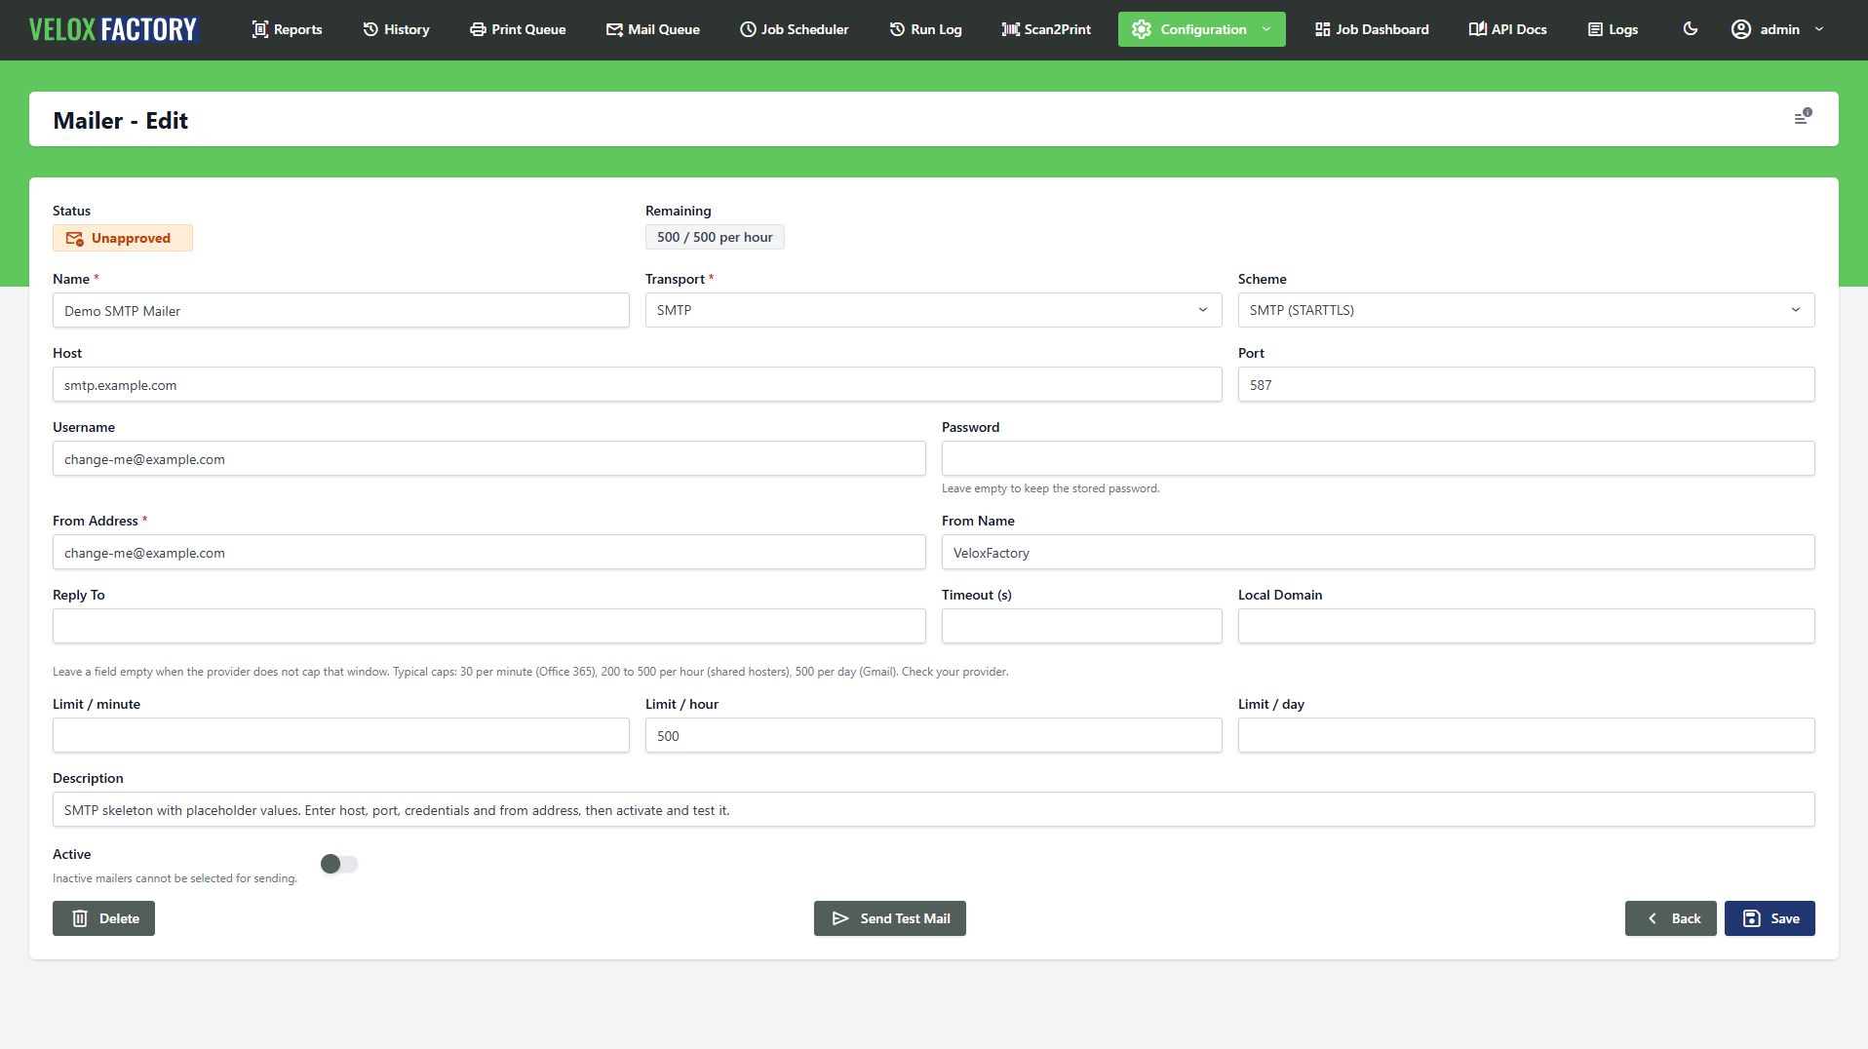
Task: Click the Limit / hour field
Action: [933, 735]
